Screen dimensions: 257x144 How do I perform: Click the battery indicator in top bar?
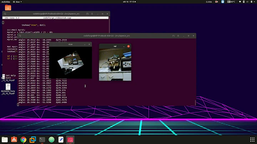(251, 2)
